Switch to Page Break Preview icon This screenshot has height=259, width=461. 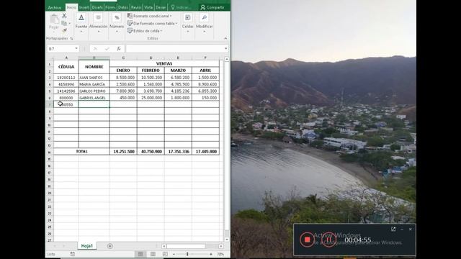[x=165, y=254]
